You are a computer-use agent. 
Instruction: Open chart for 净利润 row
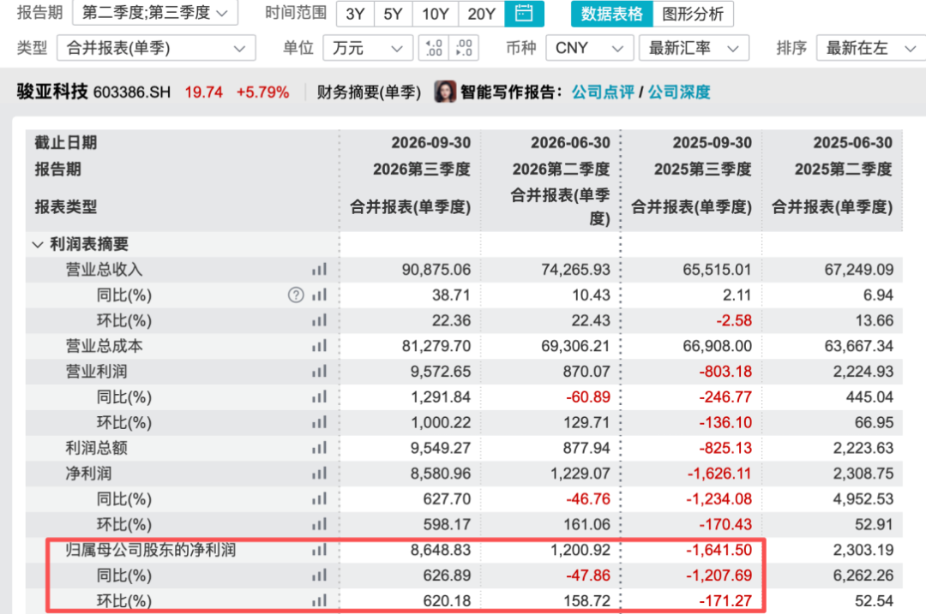tap(319, 473)
